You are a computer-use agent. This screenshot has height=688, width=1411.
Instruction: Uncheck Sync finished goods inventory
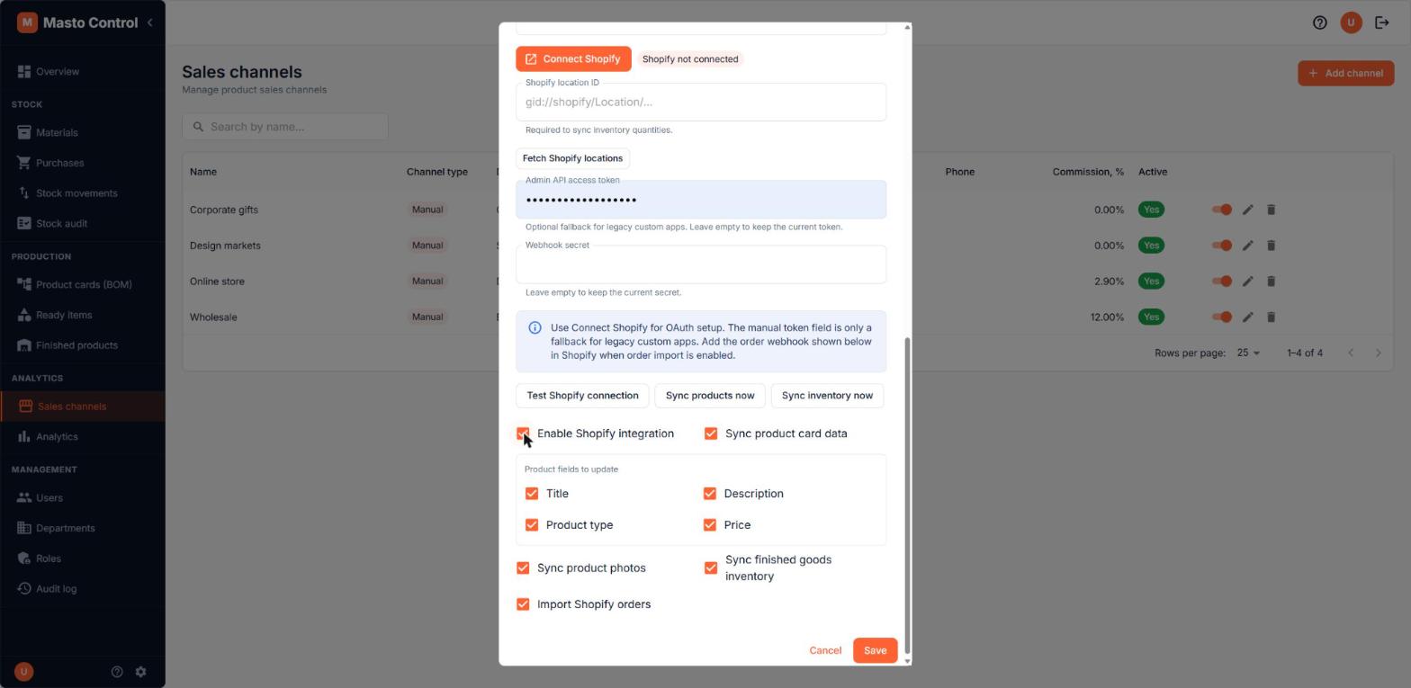point(711,568)
